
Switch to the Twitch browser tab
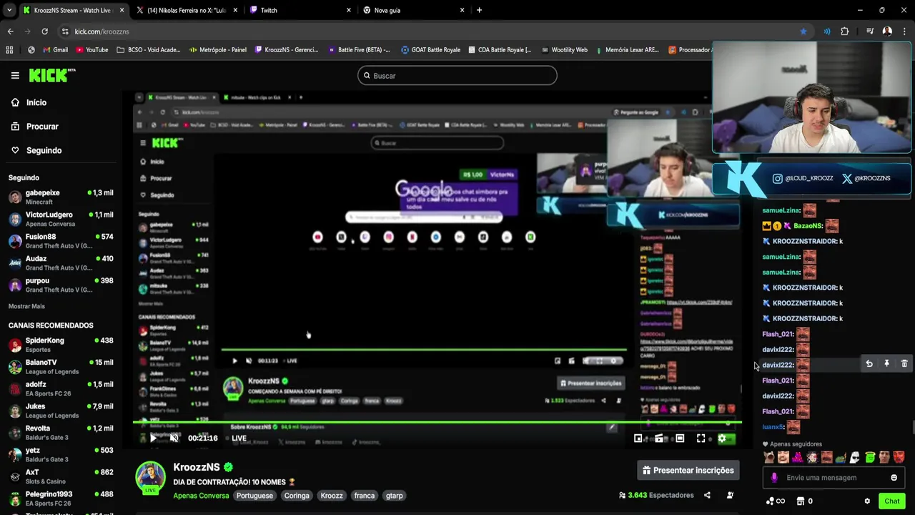300,10
